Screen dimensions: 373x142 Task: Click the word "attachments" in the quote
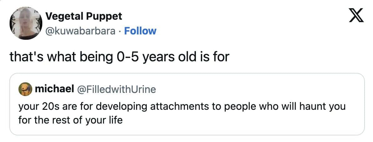[177, 106]
